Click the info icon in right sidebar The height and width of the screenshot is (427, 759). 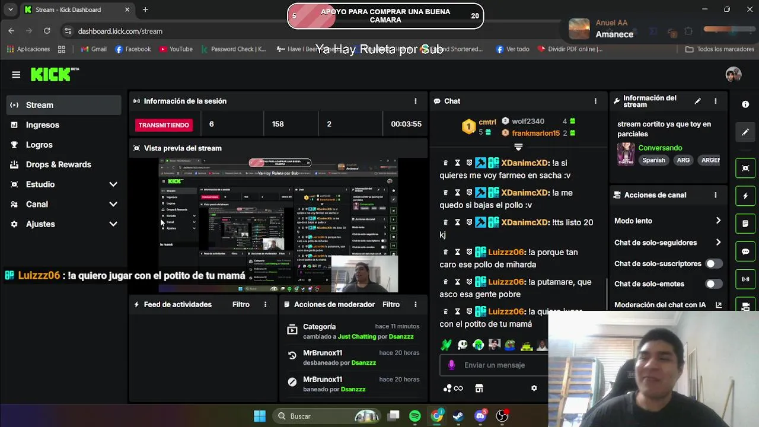[x=745, y=104]
